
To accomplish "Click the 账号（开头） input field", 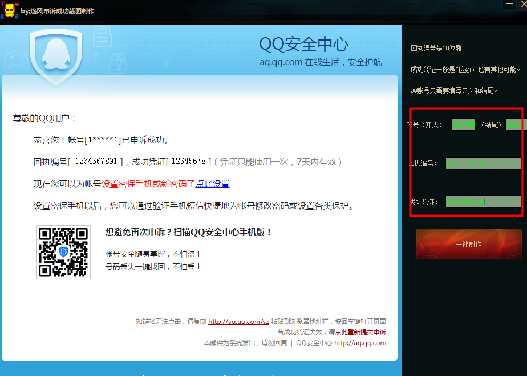I will click(463, 125).
